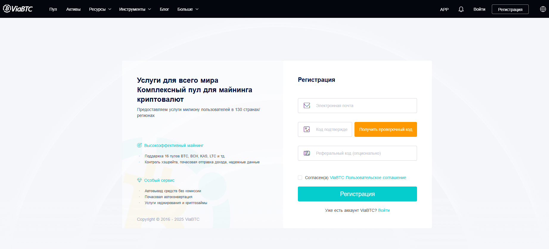Screen dimensions: 549x249
Task: Open the language globe icon
Action: (x=543, y=9)
